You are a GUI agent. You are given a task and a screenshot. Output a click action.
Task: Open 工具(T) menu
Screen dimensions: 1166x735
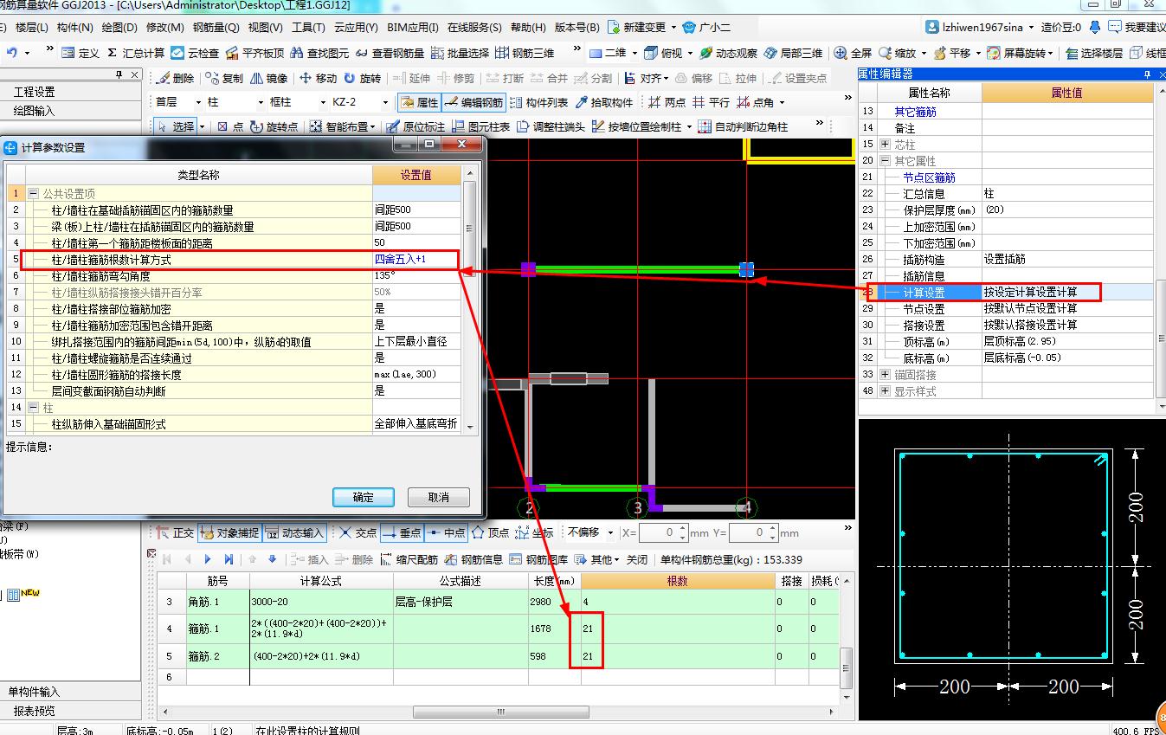[309, 28]
